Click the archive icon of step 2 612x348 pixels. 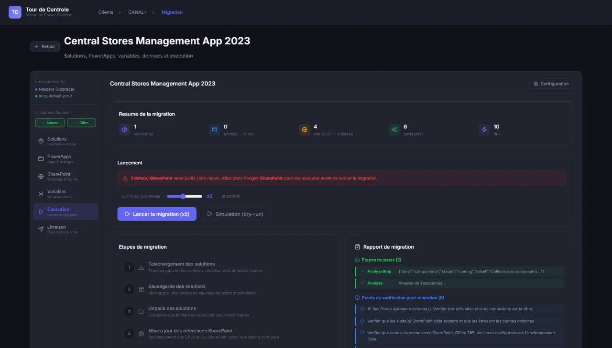pyautogui.click(x=141, y=289)
